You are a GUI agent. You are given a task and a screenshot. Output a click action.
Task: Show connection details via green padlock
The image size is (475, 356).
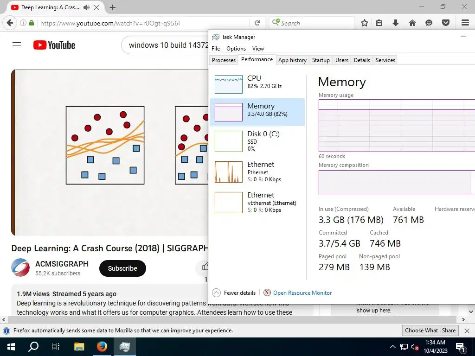32,23
